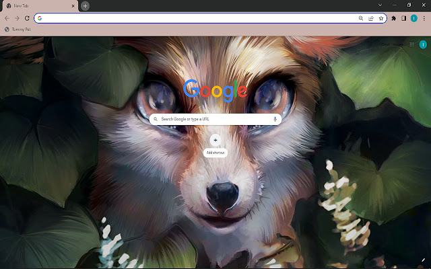
Task: Click magnifier icon in Google search box
Action: (x=156, y=119)
